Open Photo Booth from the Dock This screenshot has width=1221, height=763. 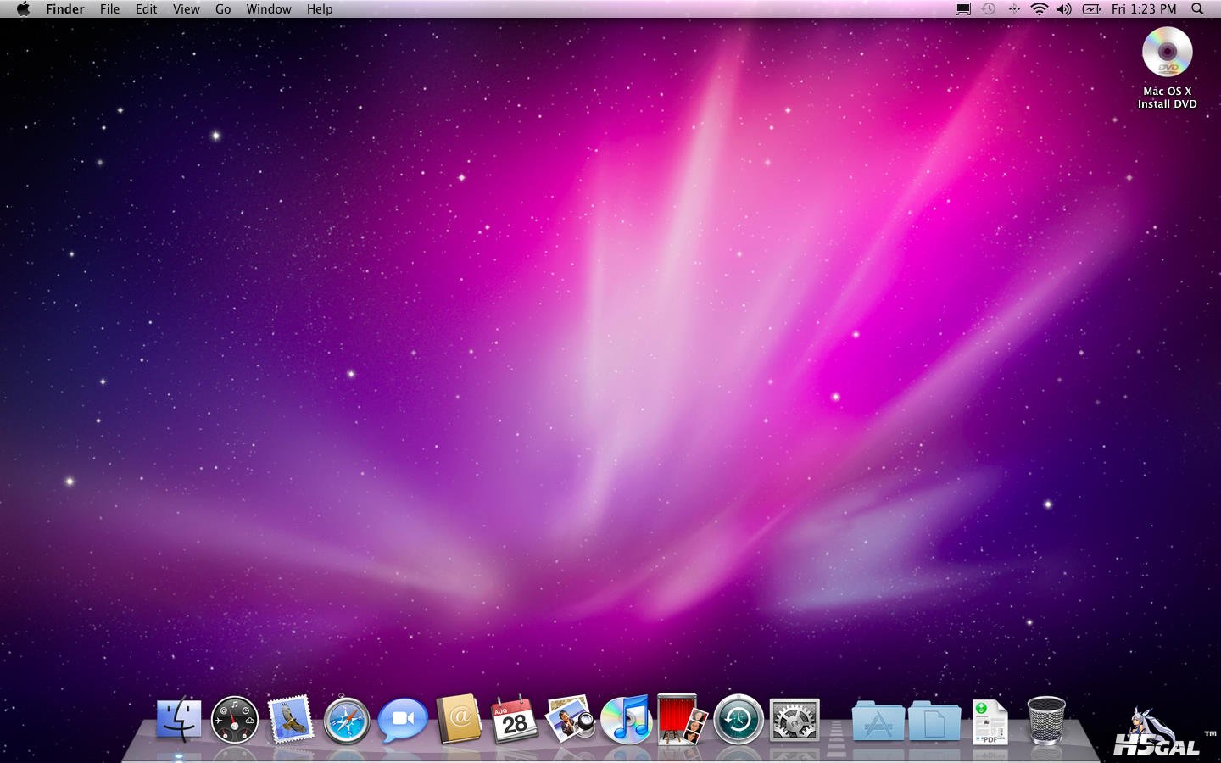(x=683, y=720)
